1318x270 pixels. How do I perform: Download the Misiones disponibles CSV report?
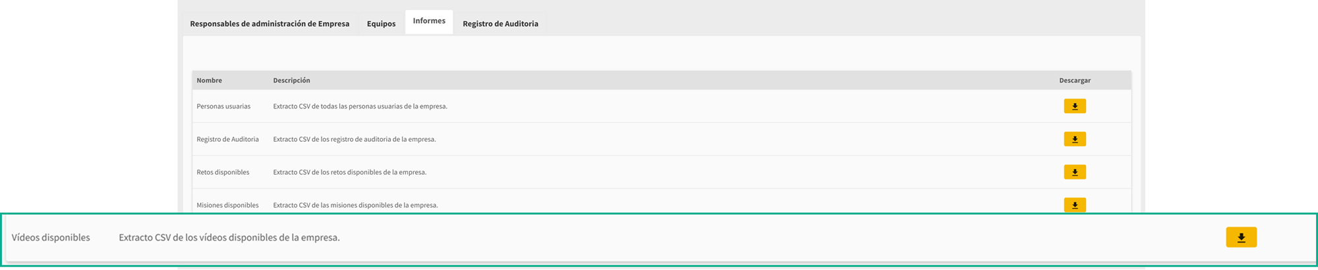(1074, 205)
